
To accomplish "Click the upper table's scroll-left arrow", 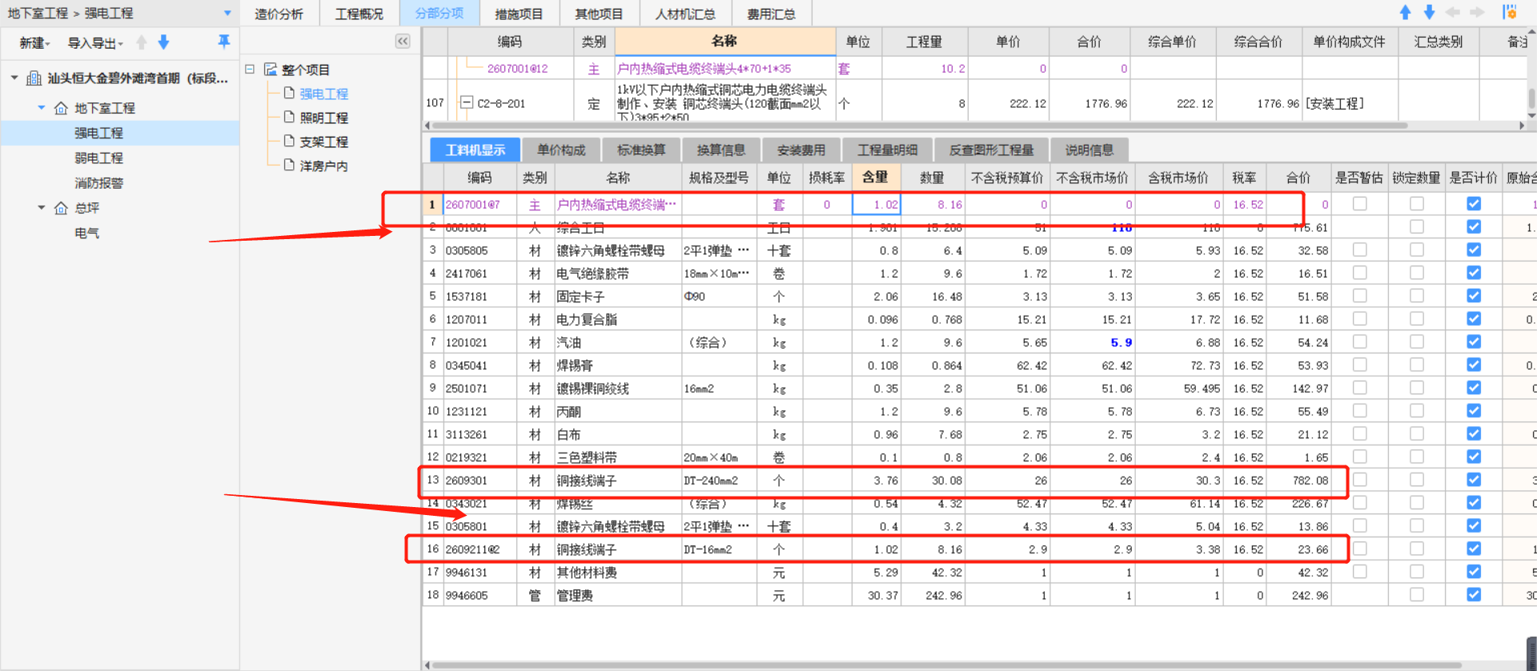I will (427, 126).
